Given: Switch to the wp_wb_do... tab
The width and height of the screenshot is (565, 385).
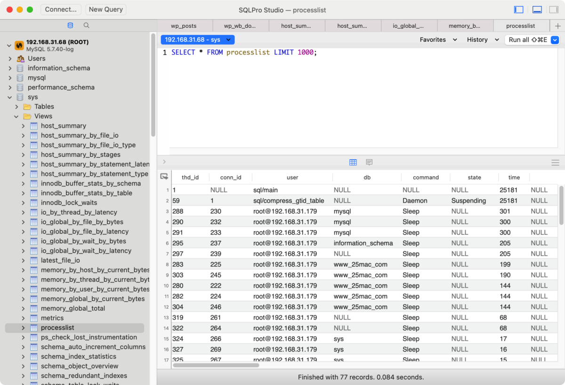Looking at the screenshot, I should pyautogui.click(x=240, y=26).
